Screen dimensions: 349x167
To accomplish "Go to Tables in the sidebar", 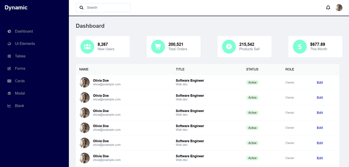I will [20, 56].
